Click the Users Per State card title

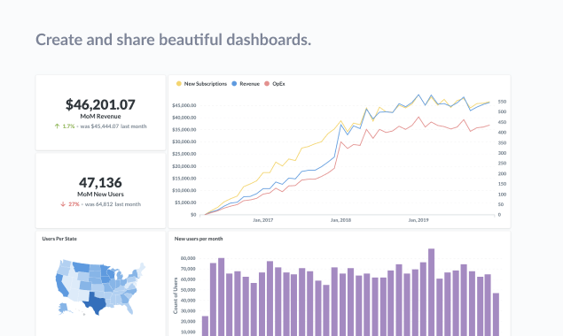click(59, 239)
